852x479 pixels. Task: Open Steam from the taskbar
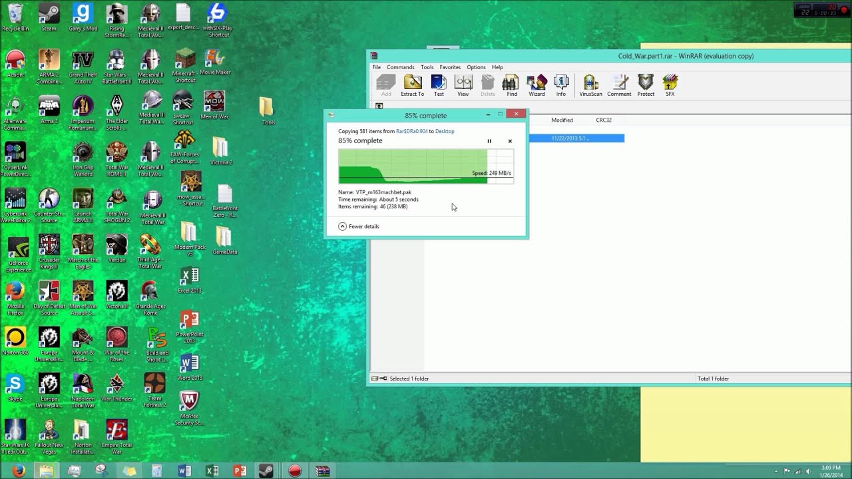point(266,470)
